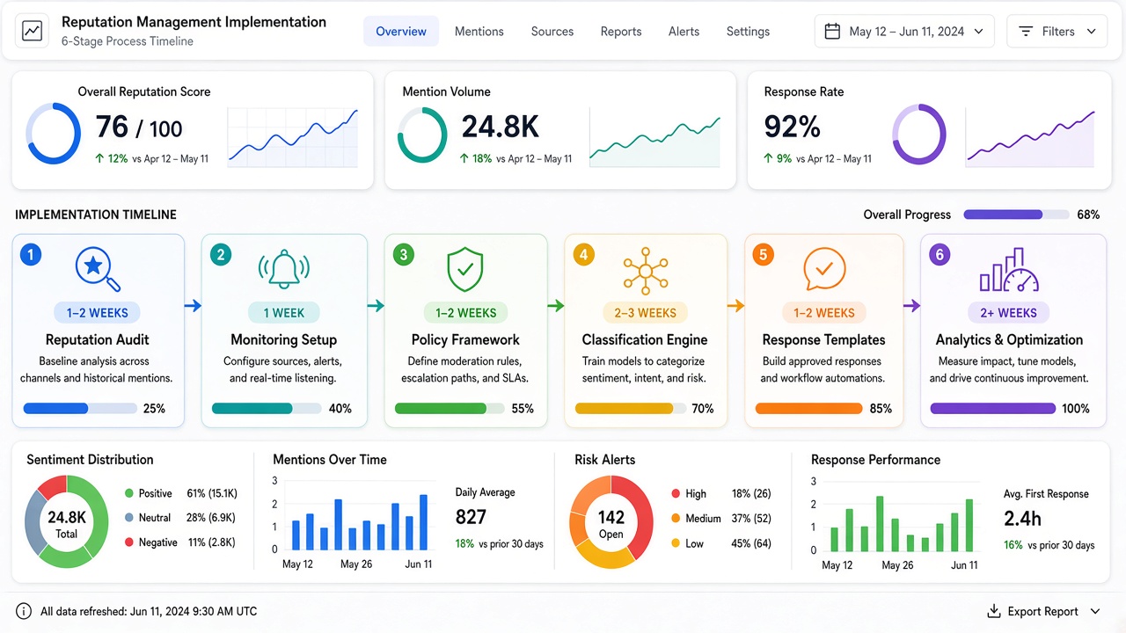Image resolution: width=1126 pixels, height=633 pixels.
Task: Click the Risk Alerts 142 Open donut
Action: point(611,521)
